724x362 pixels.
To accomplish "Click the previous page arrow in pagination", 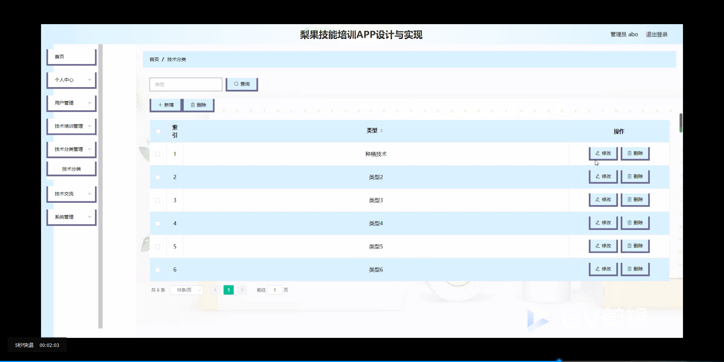I will pos(215,290).
